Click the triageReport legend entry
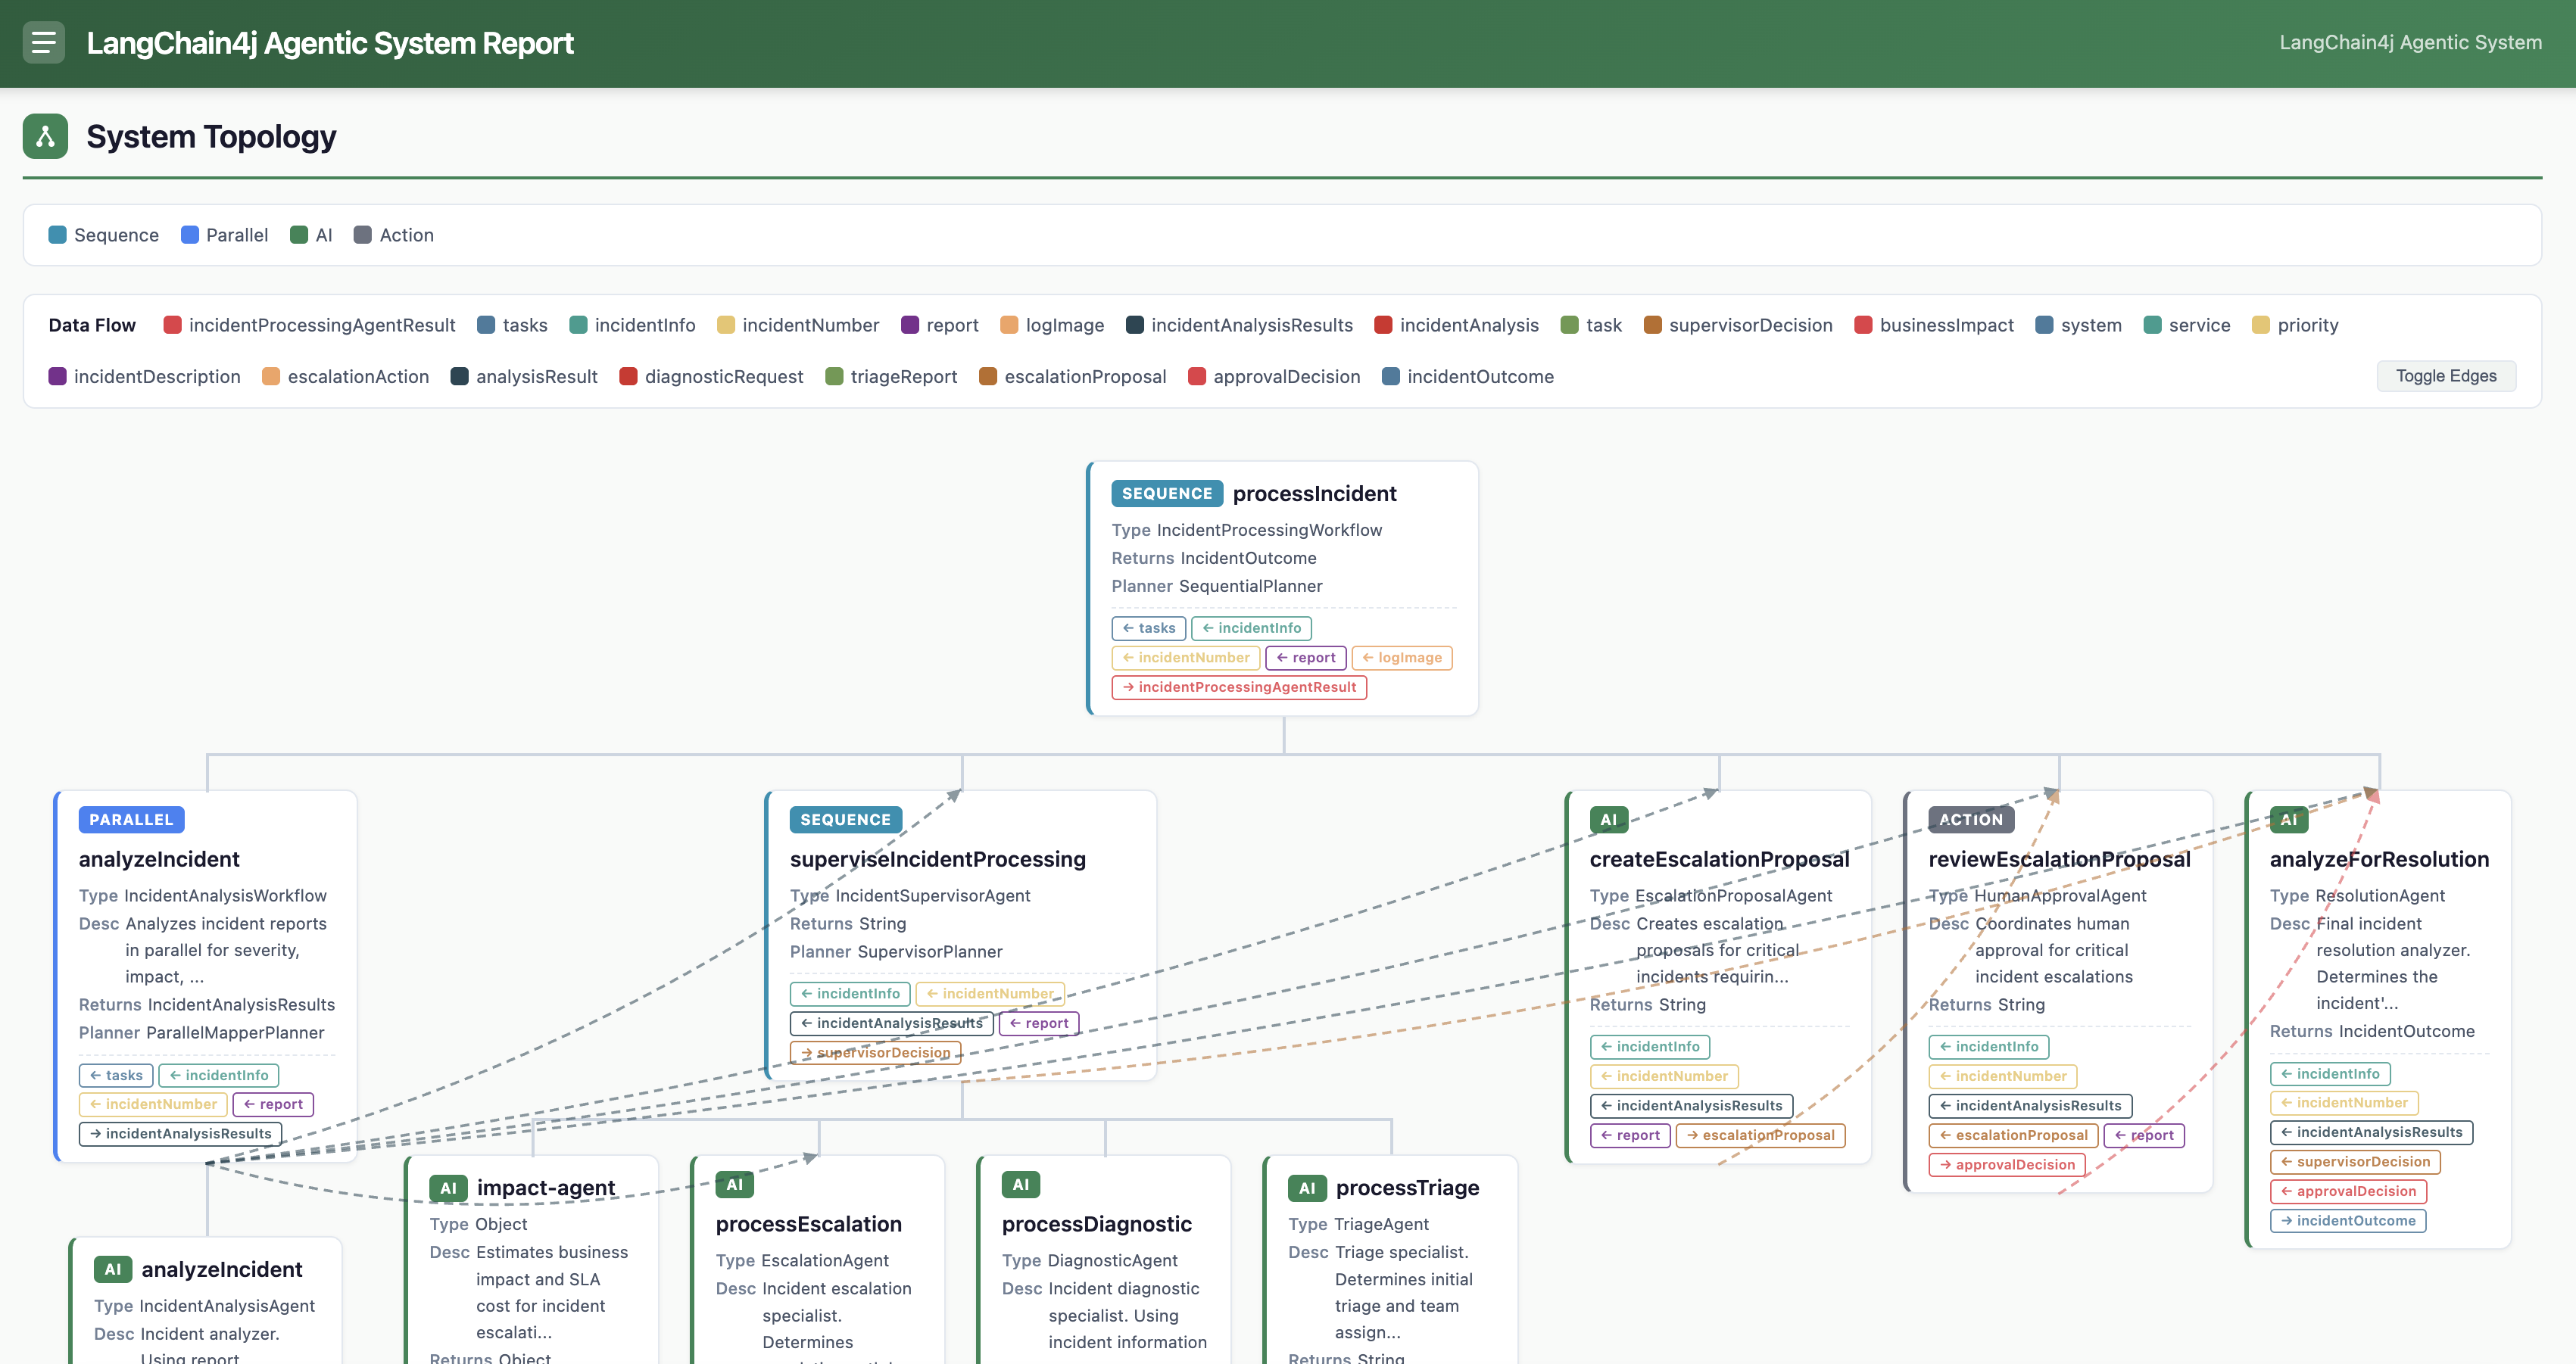Viewport: 2576px width, 1364px height. tap(891, 377)
